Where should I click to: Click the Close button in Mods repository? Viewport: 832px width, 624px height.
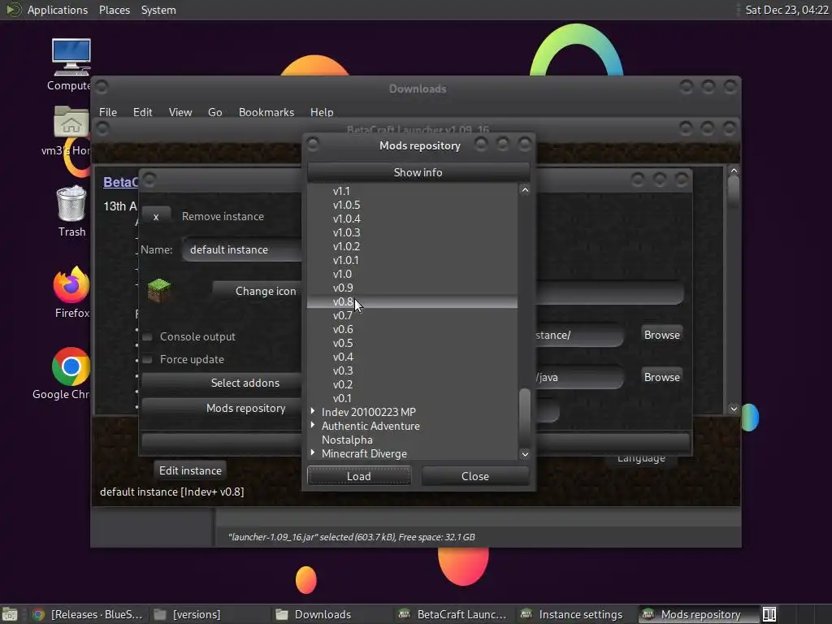[x=475, y=476]
